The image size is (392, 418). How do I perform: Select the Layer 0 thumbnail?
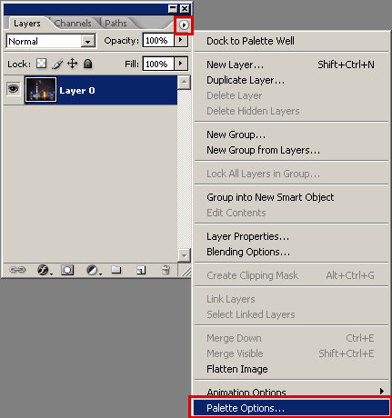coord(41,90)
